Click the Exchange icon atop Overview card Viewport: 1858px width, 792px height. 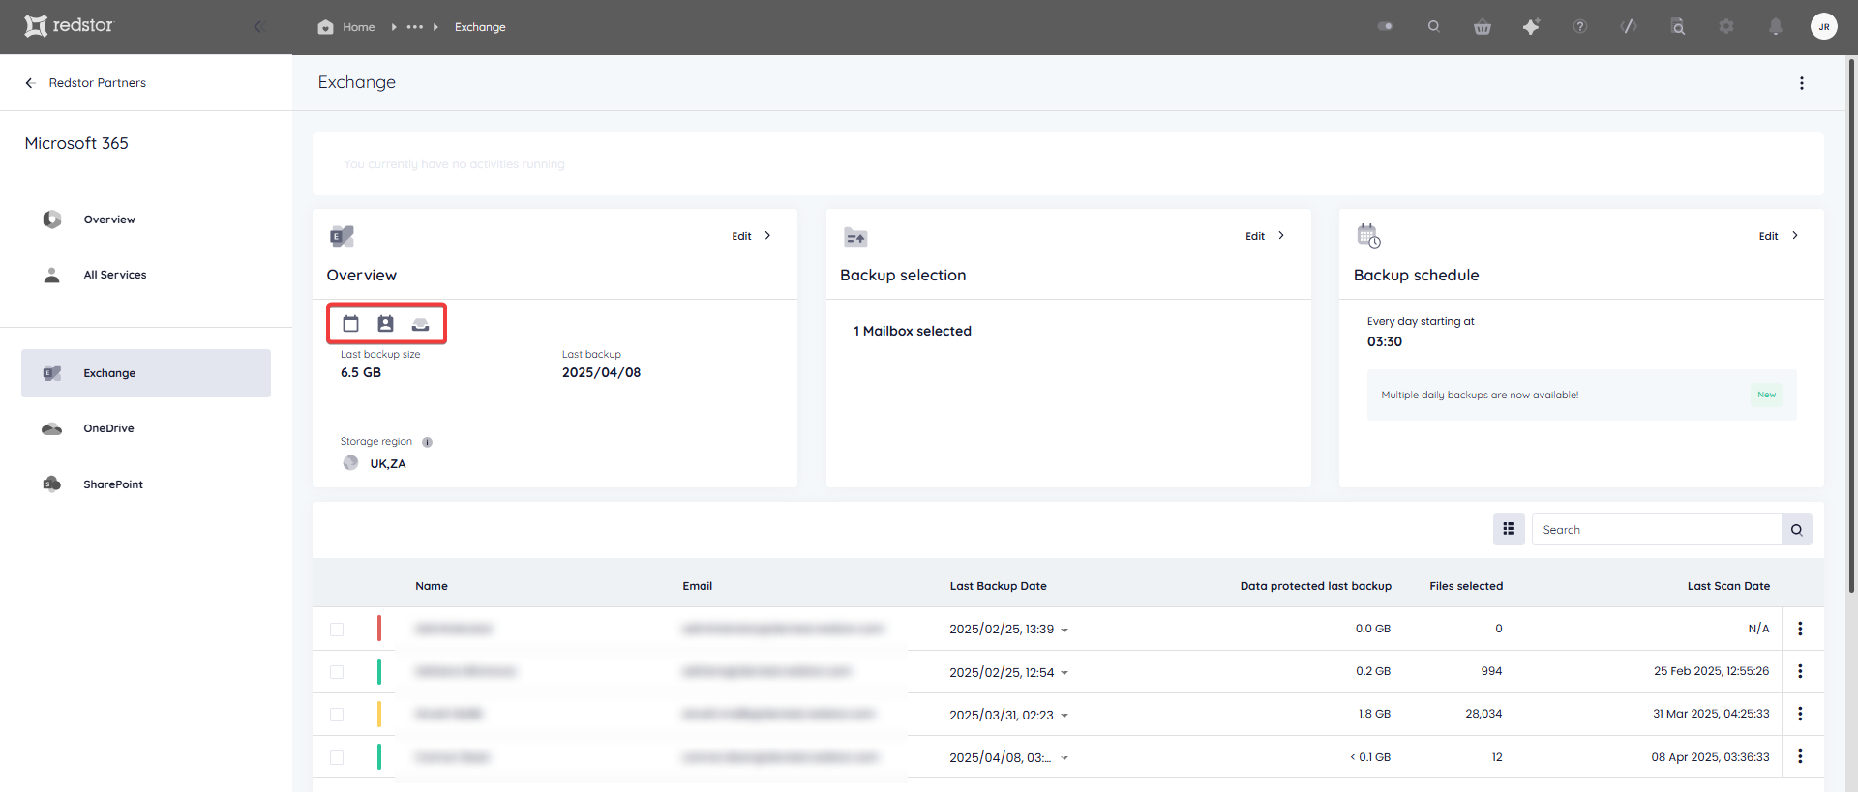pos(343,236)
